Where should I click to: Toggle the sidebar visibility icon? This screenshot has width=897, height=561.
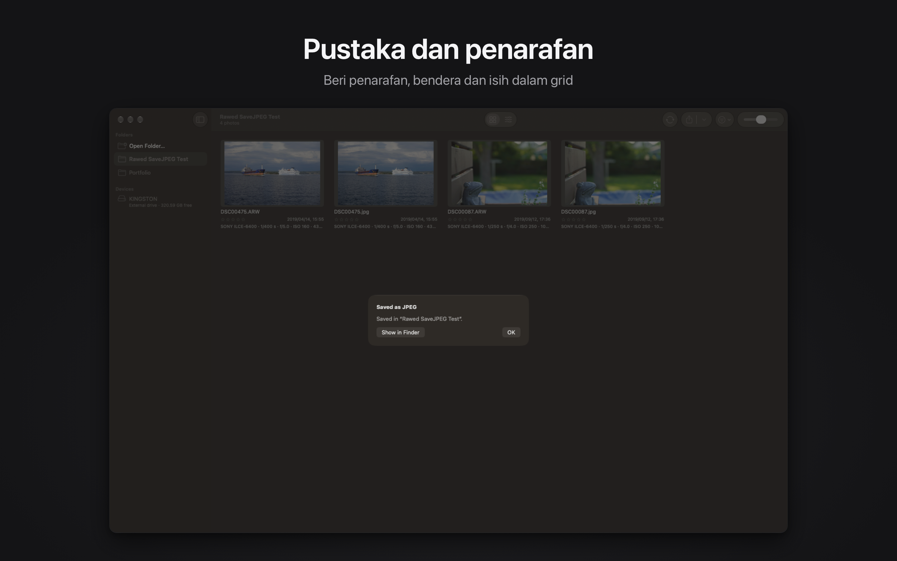click(200, 119)
